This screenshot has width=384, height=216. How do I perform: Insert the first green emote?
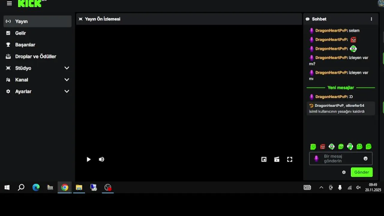[313, 146]
